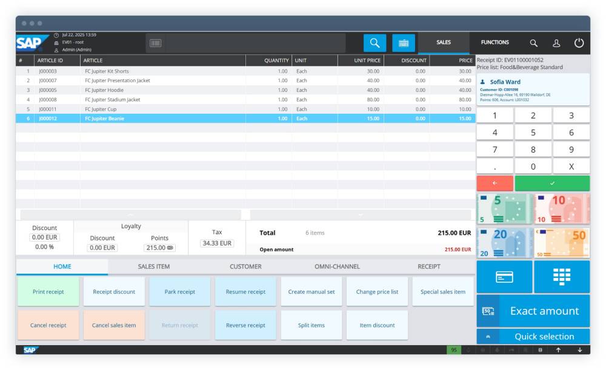Open the search icon beside FUNCTIONS
This screenshot has height=370, width=606.
tap(533, 43)
